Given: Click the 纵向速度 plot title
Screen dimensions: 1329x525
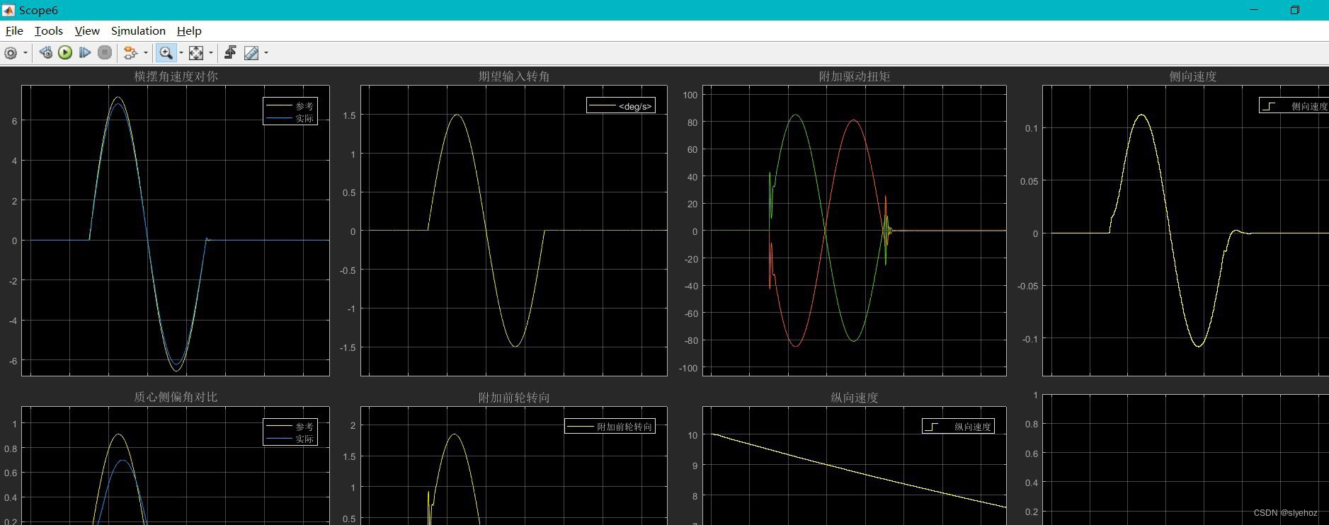Looking at the screenshot, I should [855, 398].
